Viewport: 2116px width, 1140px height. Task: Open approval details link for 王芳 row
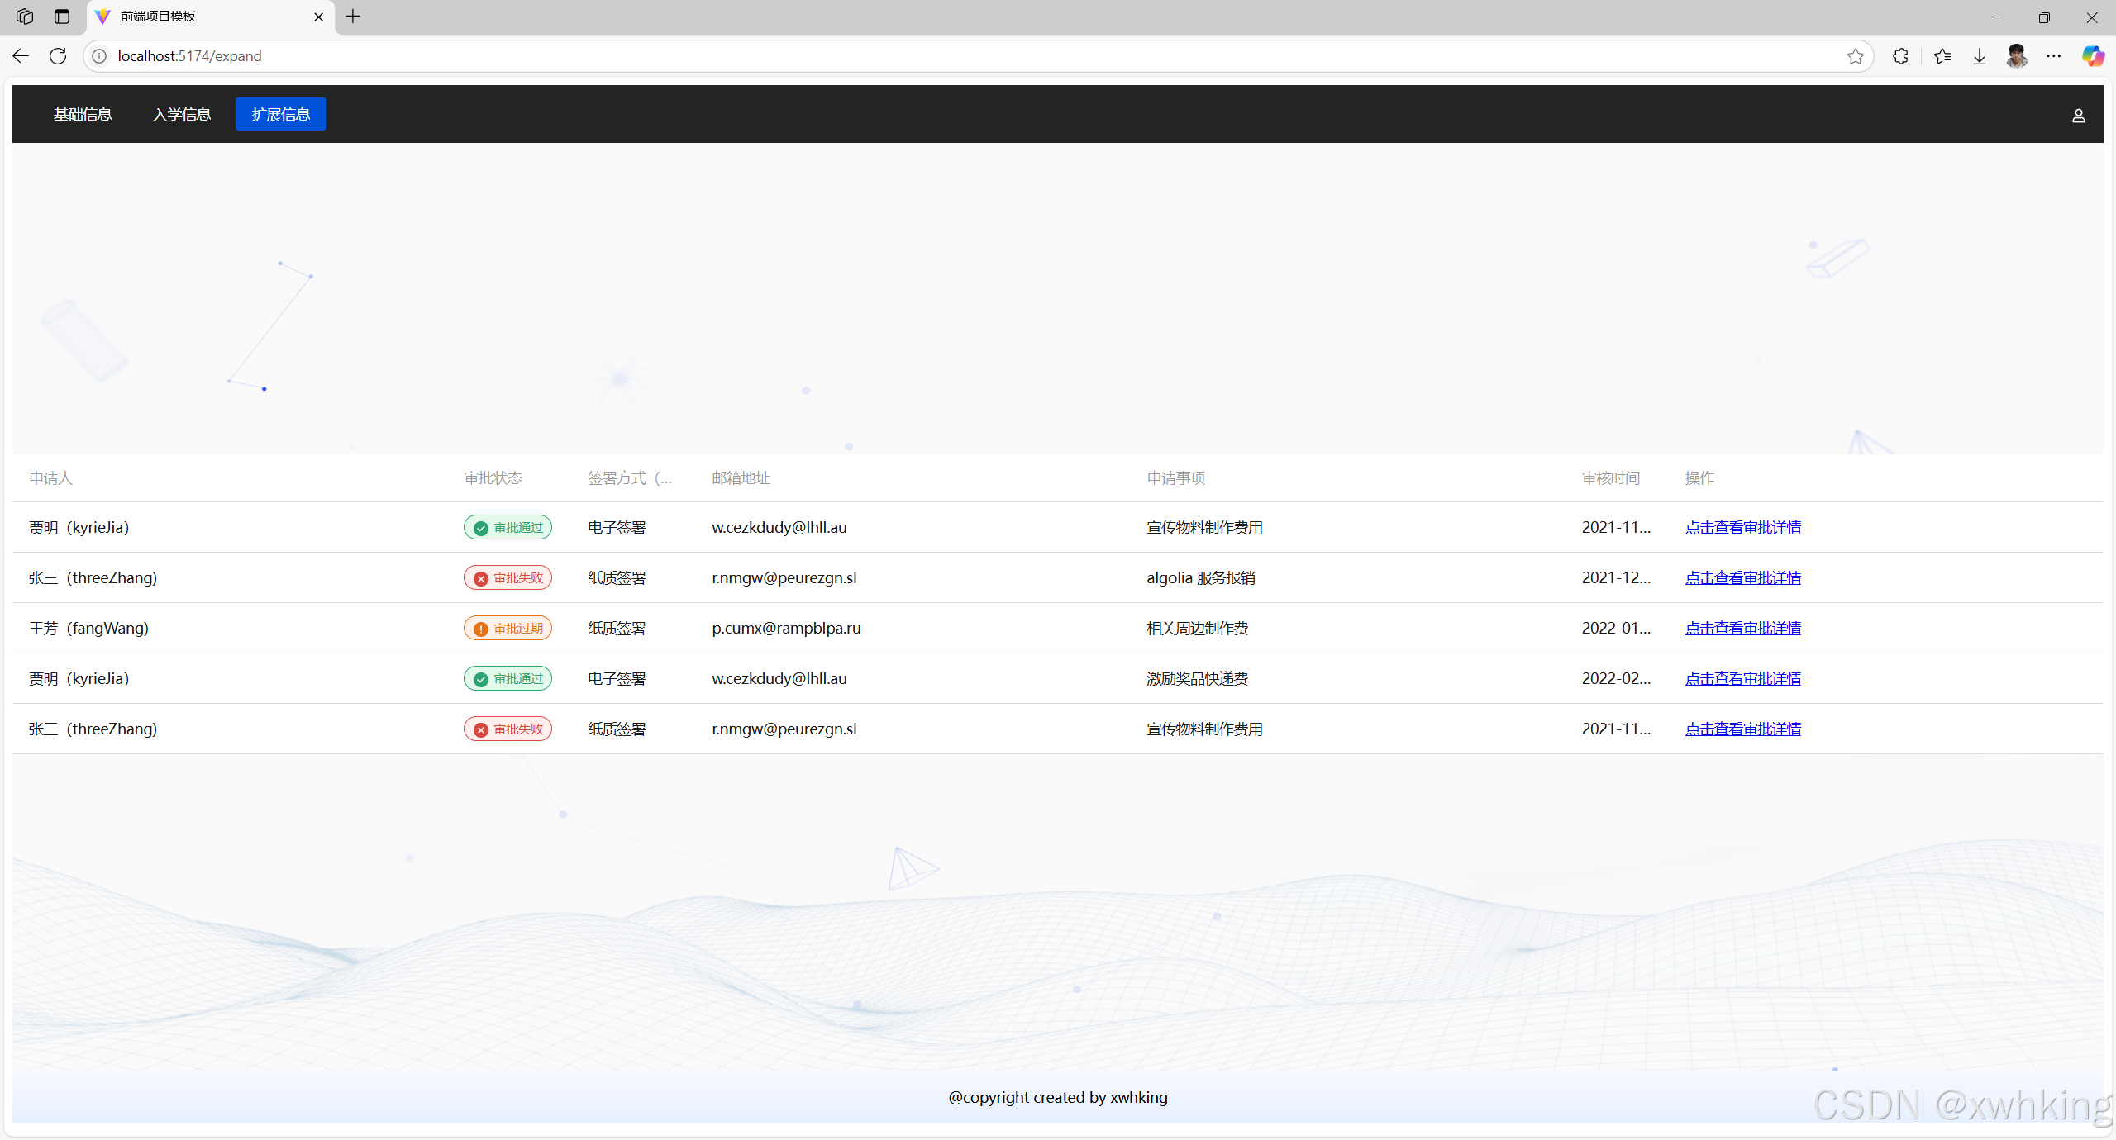(x=1742, y=628)
